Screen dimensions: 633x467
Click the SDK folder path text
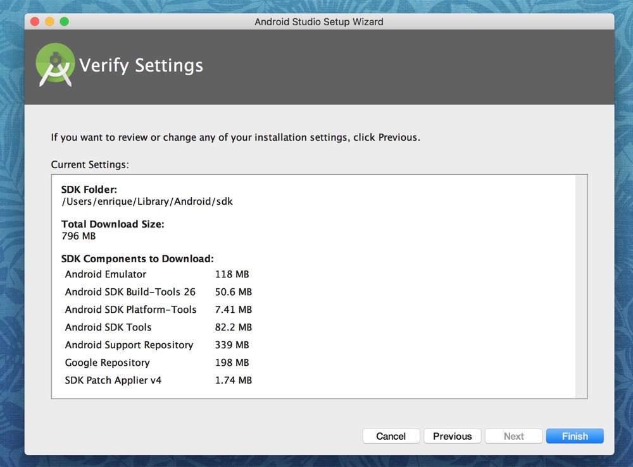(x=147, y=202)
